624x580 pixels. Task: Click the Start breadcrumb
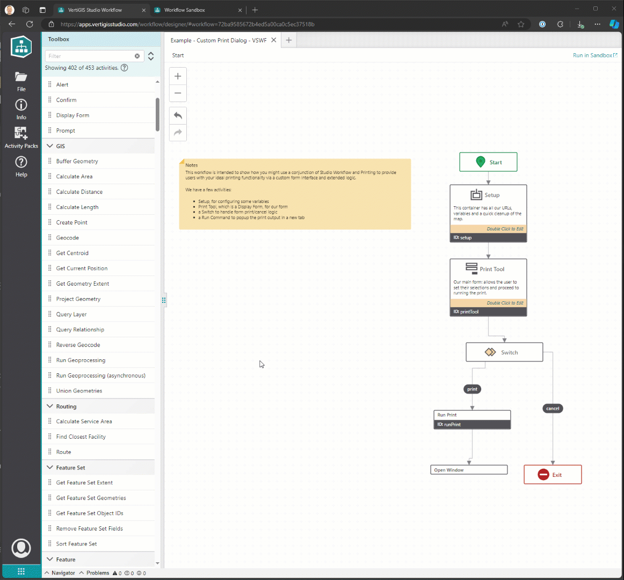point(178,55)
